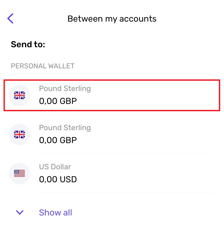The height and width of the screenshot is (226, 224).
Task: Click the Send to: heading
Action: tap(28, 44)
